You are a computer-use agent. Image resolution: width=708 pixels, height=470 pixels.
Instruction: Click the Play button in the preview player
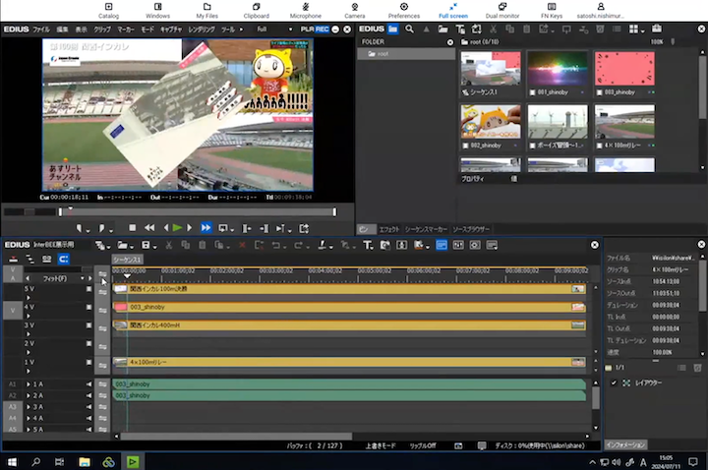point(177,227)
